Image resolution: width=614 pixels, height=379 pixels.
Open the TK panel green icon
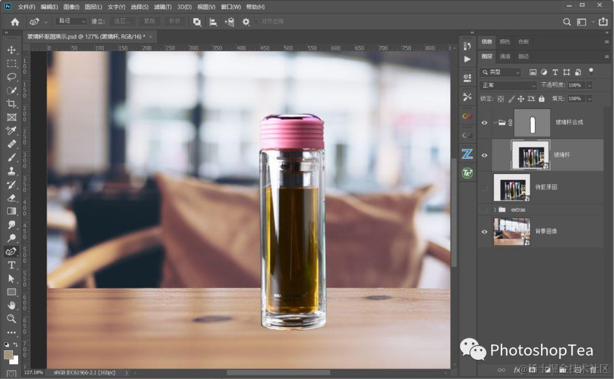pos(467,172)
